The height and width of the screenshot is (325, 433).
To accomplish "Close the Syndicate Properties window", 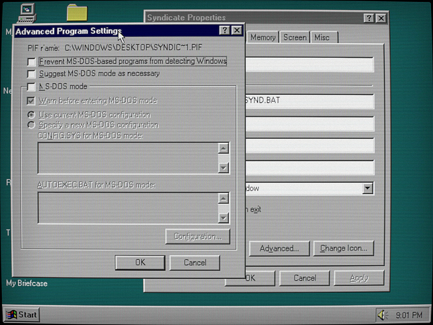I will tap(380, 18).
